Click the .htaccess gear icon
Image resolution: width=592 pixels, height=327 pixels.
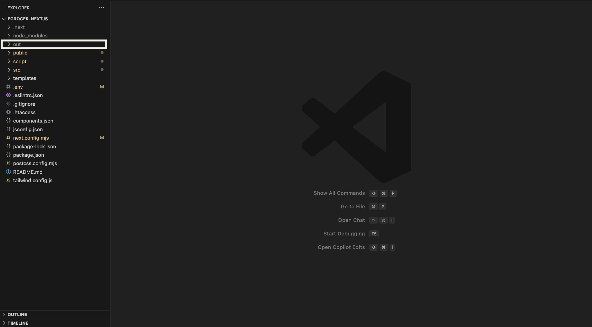tap(8, 112)
